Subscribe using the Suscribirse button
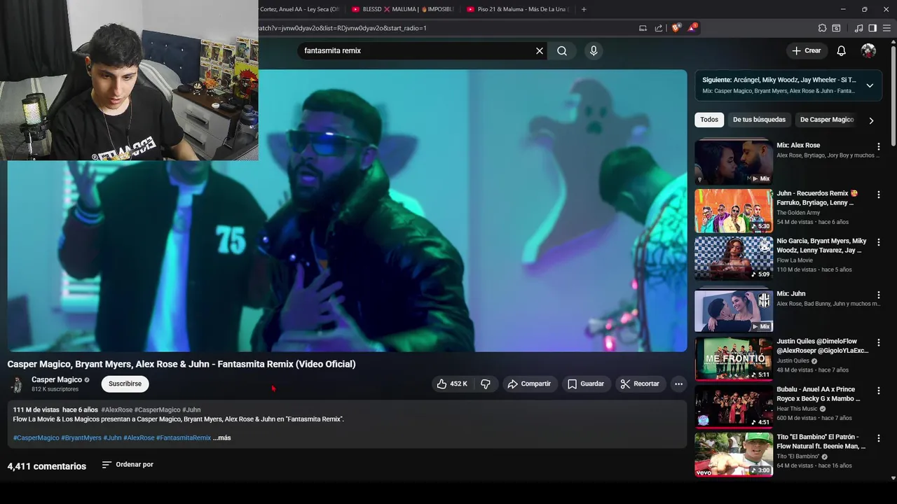 coord(125,384)
